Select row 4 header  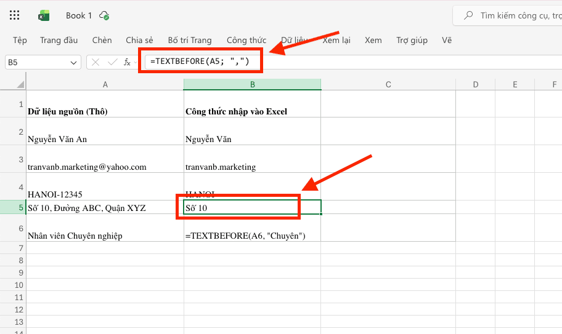[13, 186]
